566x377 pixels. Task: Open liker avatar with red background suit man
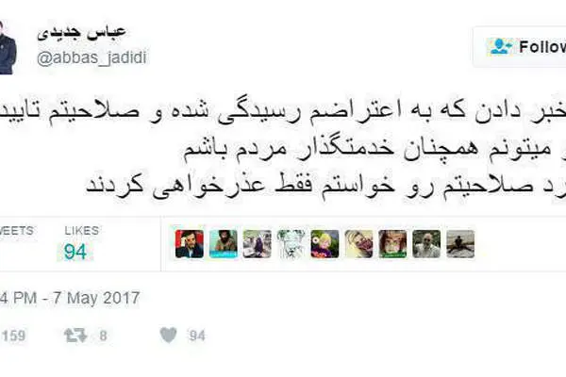pos(190,244)
